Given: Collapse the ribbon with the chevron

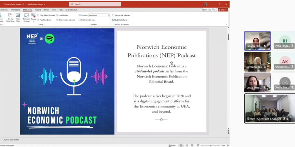Looking at the screenshot, I should point(226,24).
